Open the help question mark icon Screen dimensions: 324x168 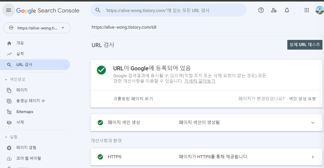pos(261,10)
